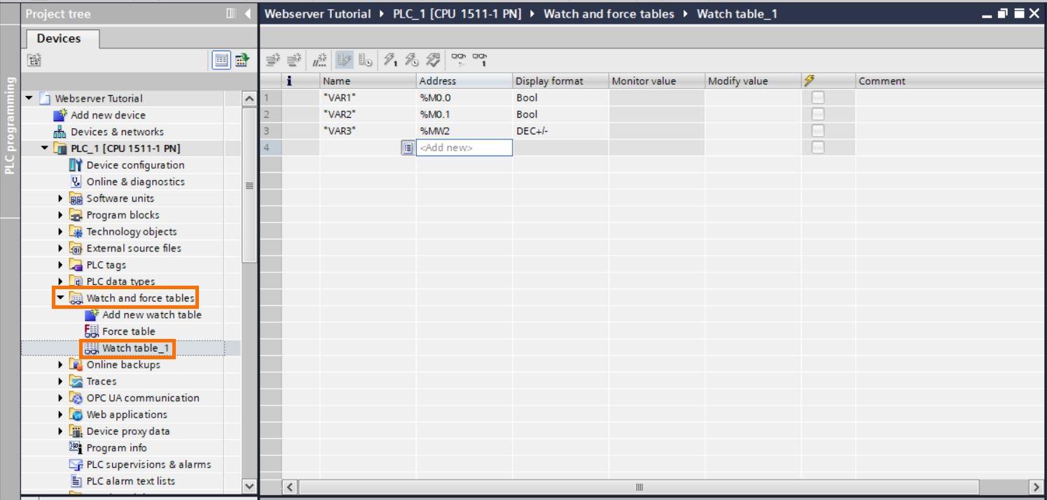Click the glasses Monitor all variables icon
Screen dimensions: 1047x500
(x=459, y=61)
